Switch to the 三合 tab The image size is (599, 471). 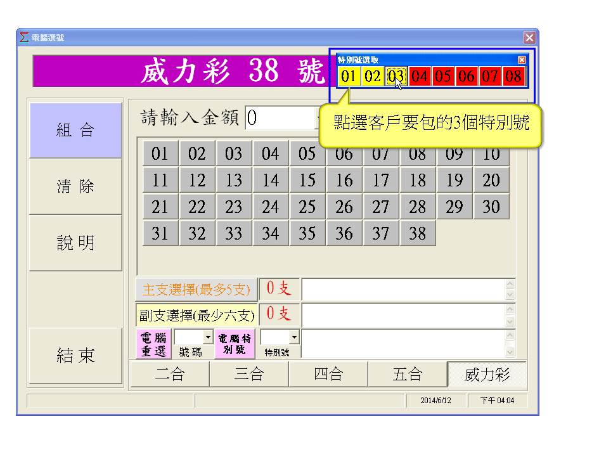[249, 375]
